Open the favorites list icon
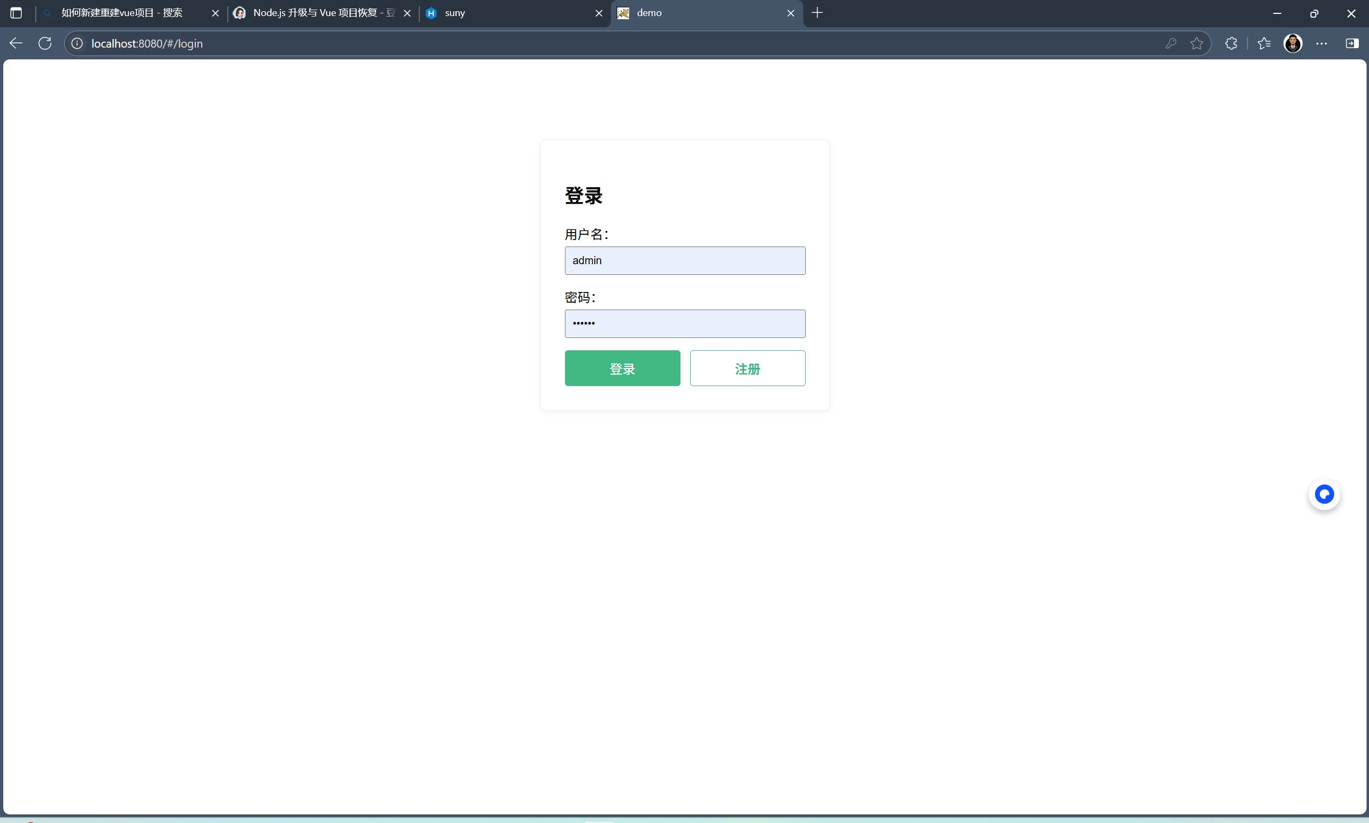The height and width of the screenshot is (823, 1369). (x=1264, y=43)
